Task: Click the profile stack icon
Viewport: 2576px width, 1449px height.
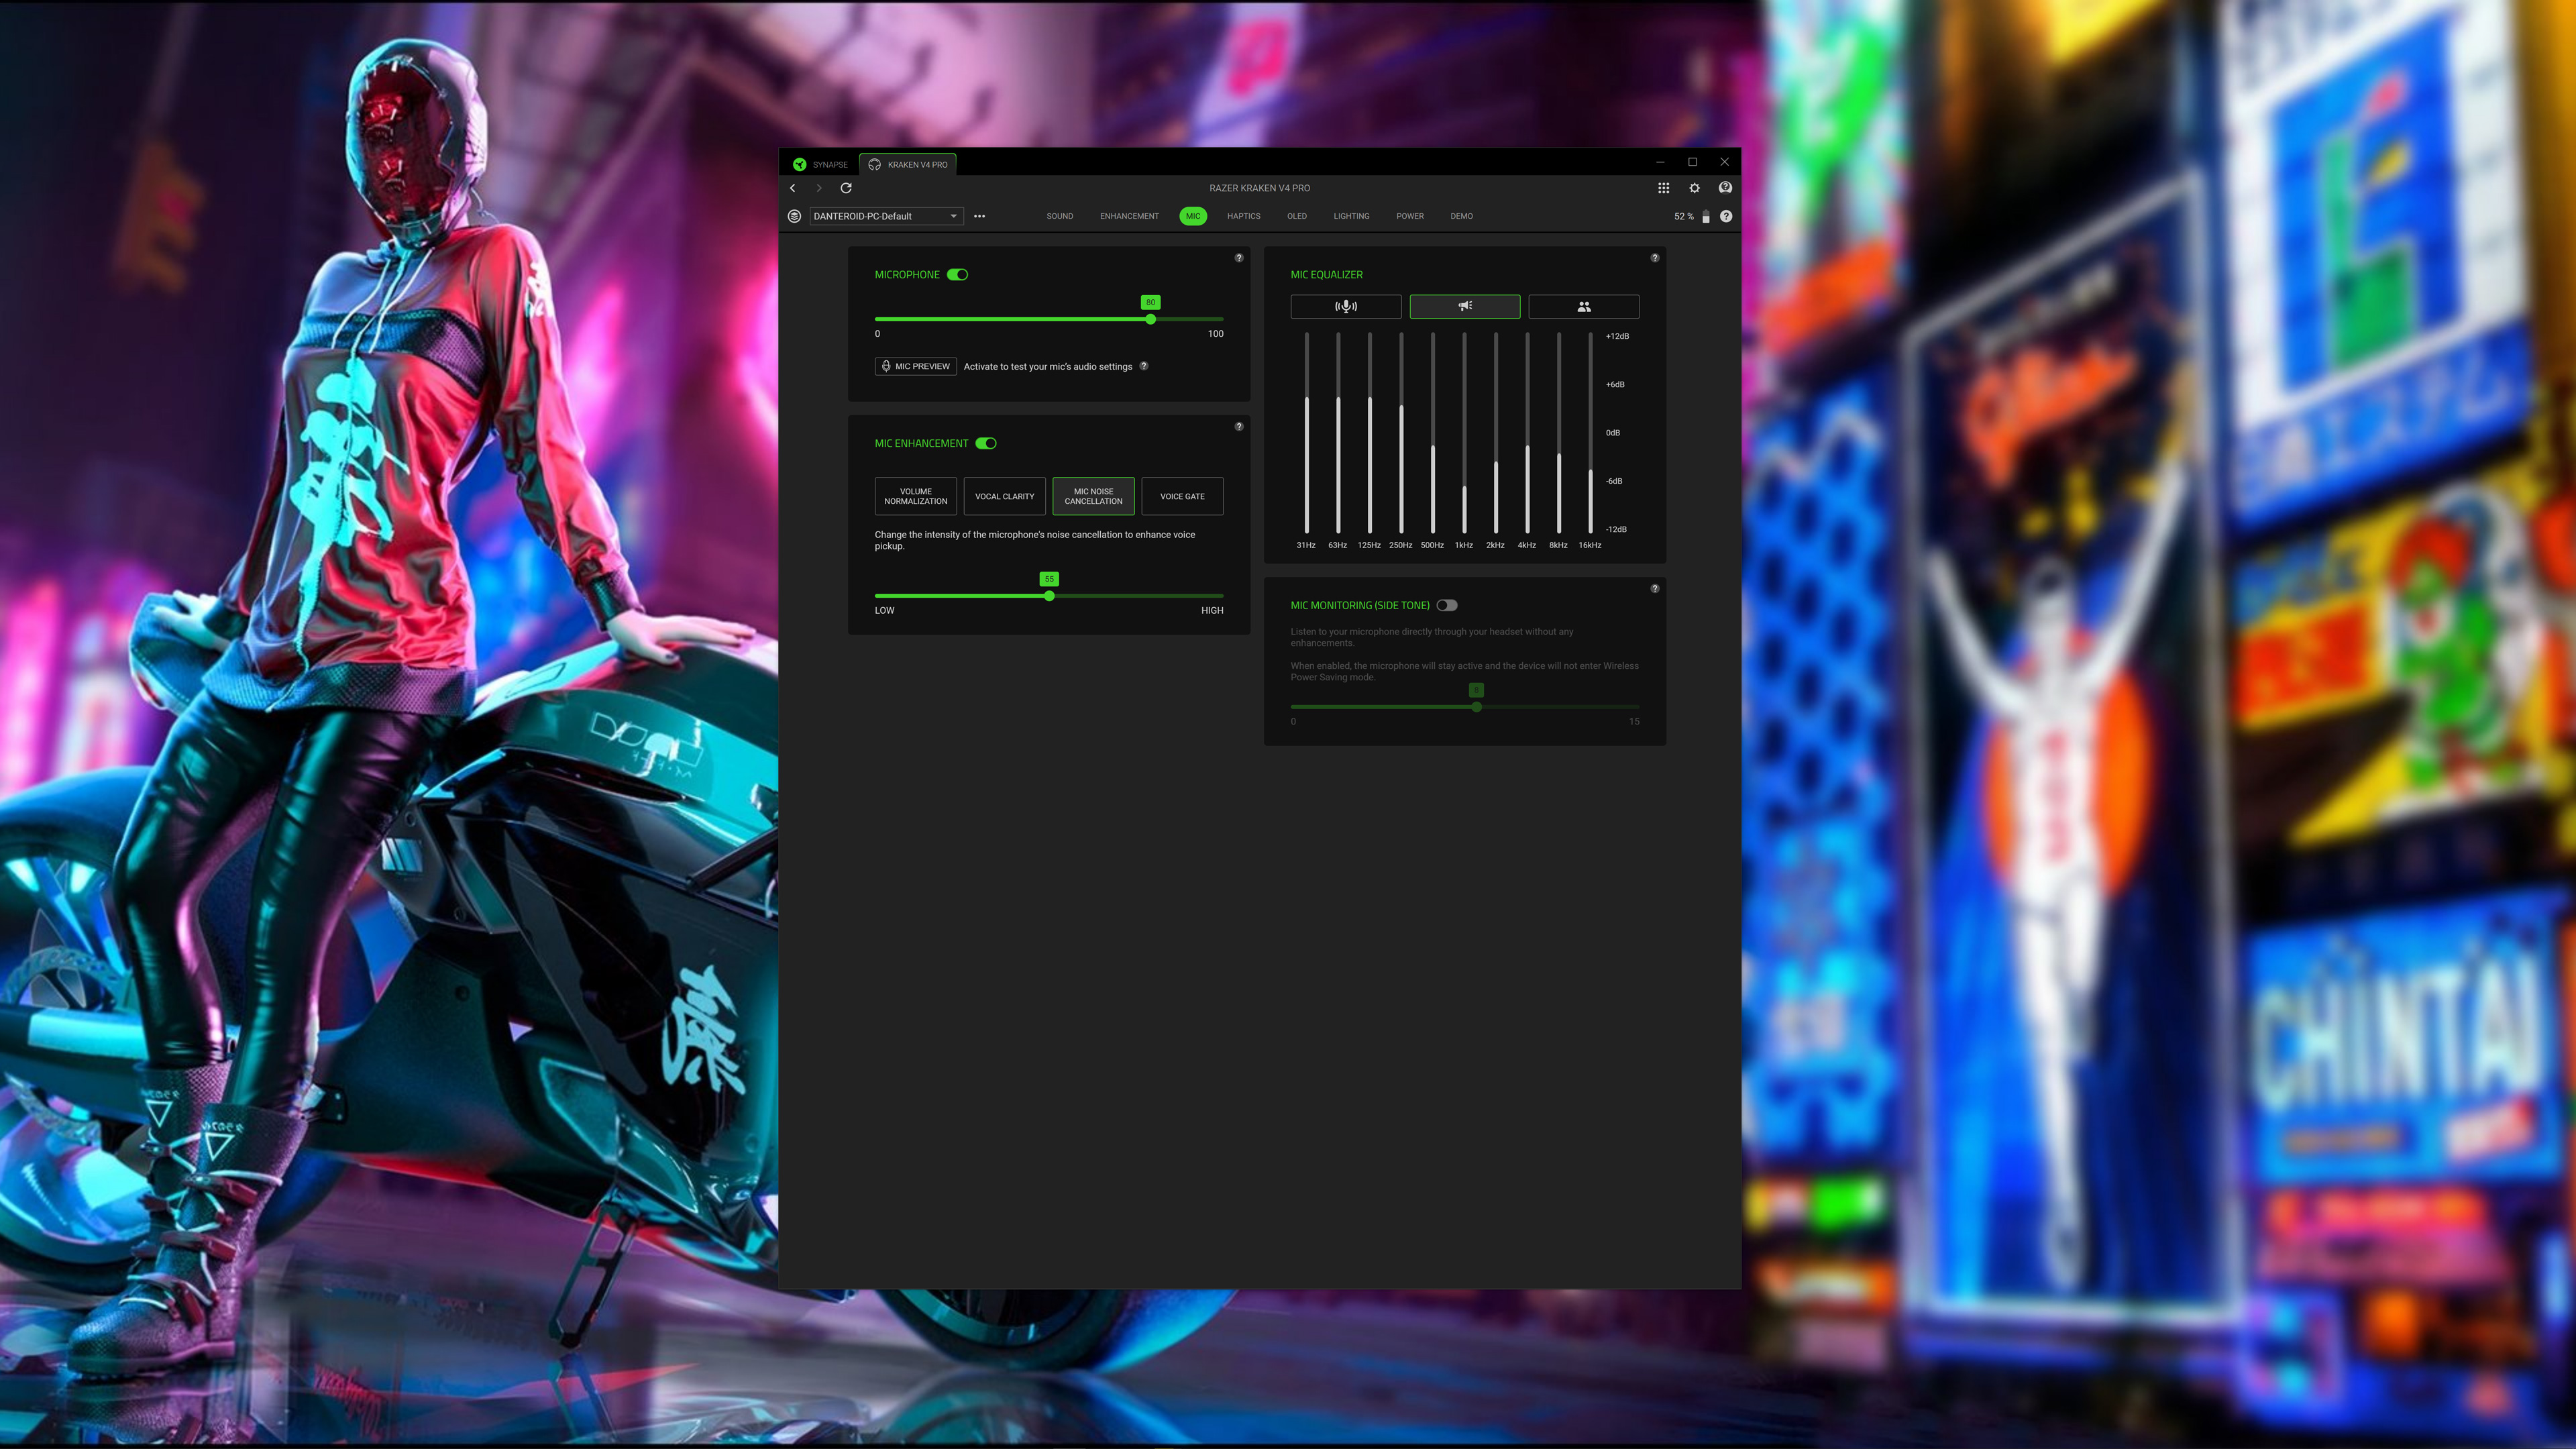Action: coord(795,216)
